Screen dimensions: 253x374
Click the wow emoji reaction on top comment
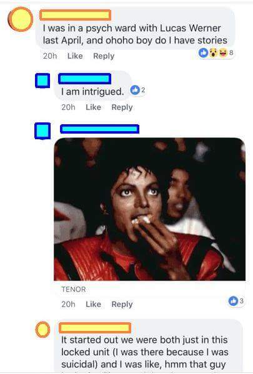coord(213,52)
